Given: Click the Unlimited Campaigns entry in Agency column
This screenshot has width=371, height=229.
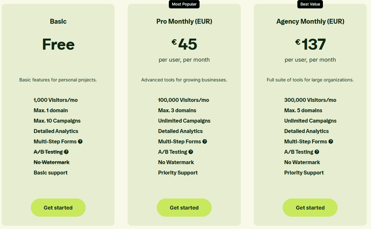Looking at the screenshot, I should [x=310, y=121].
